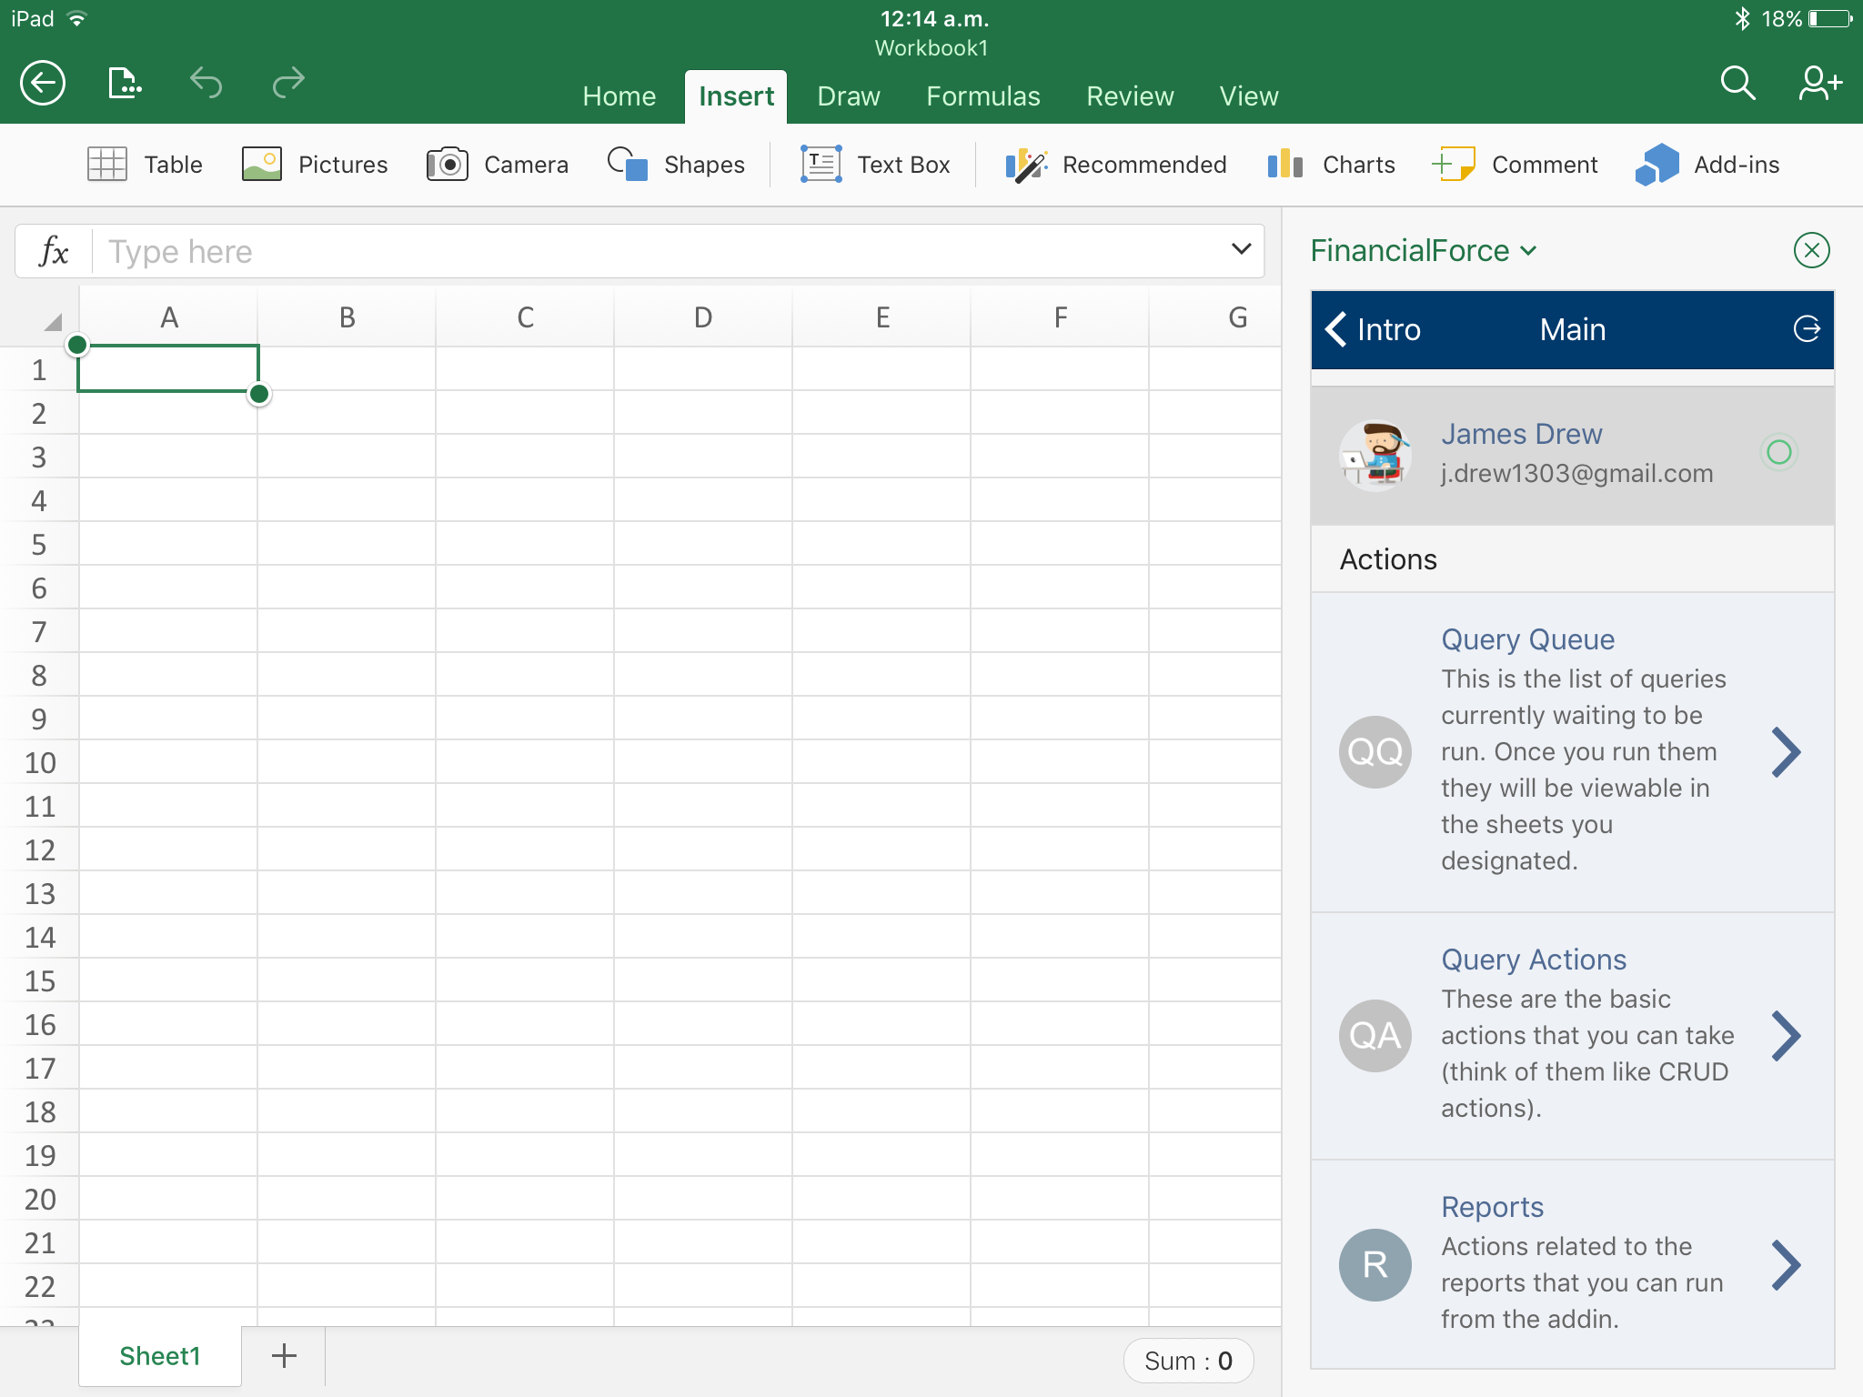Open the FinancialForce add-in dropdown
Screen dimensions: 1863x1397
coord(1424,250)
